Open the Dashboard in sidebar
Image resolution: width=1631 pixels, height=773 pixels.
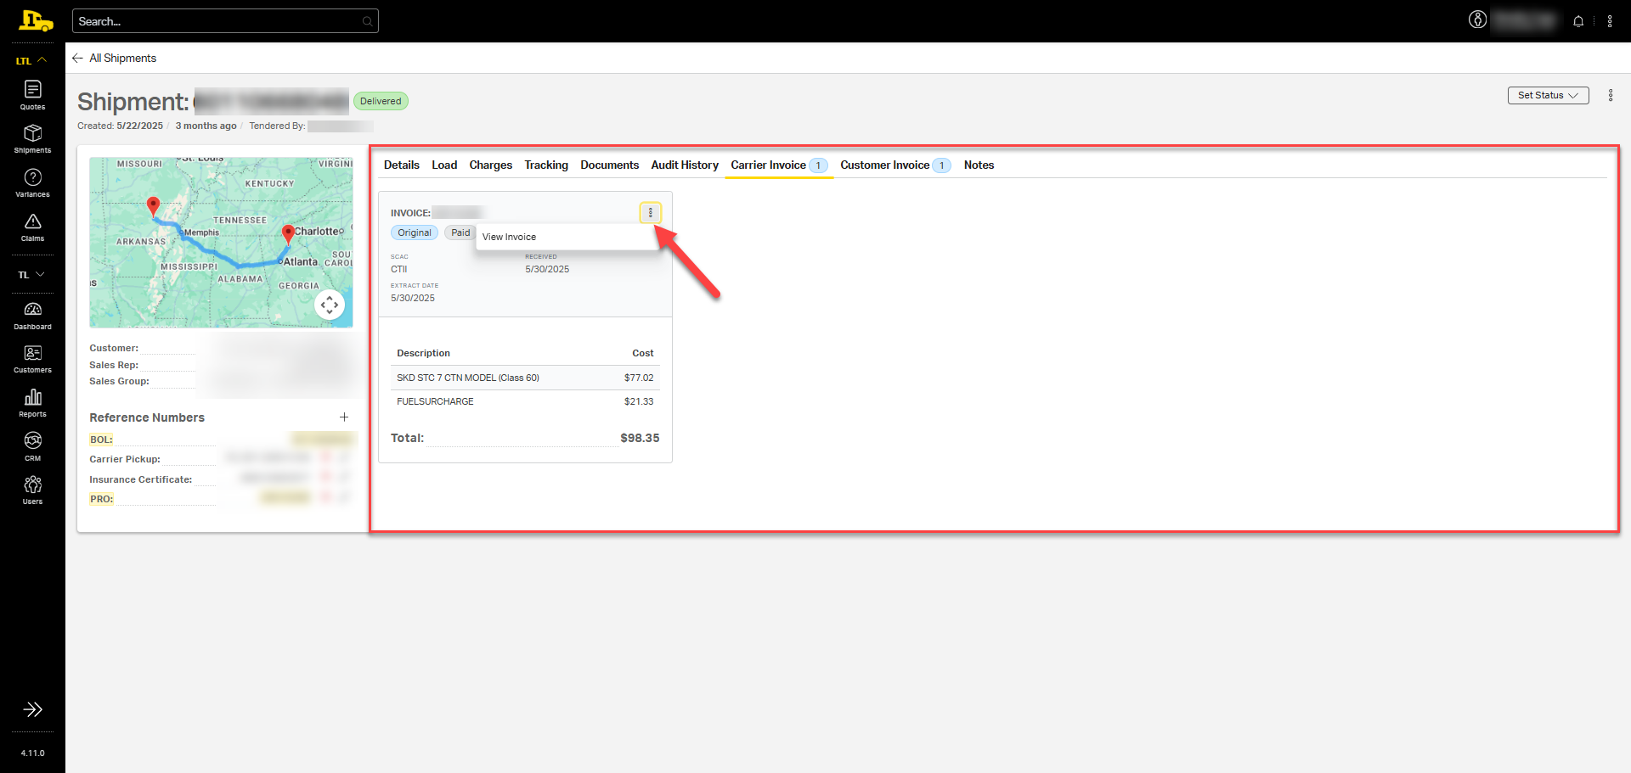point(32,316)
